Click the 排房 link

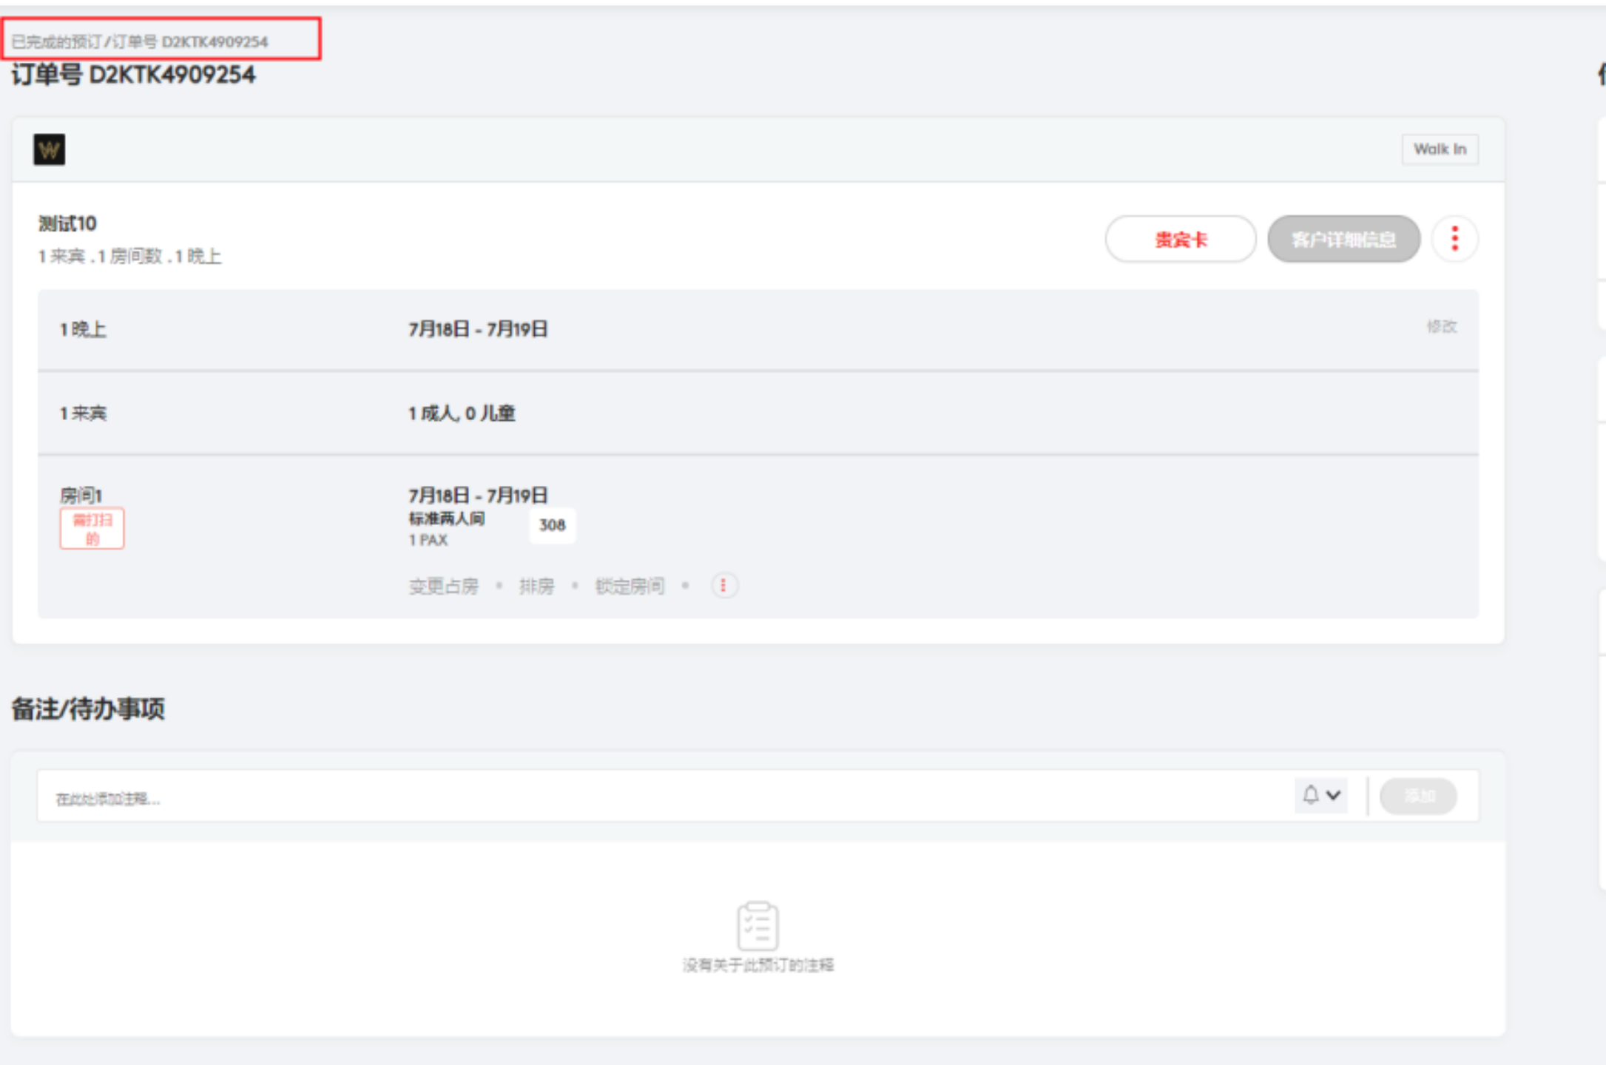pos(536,586)
